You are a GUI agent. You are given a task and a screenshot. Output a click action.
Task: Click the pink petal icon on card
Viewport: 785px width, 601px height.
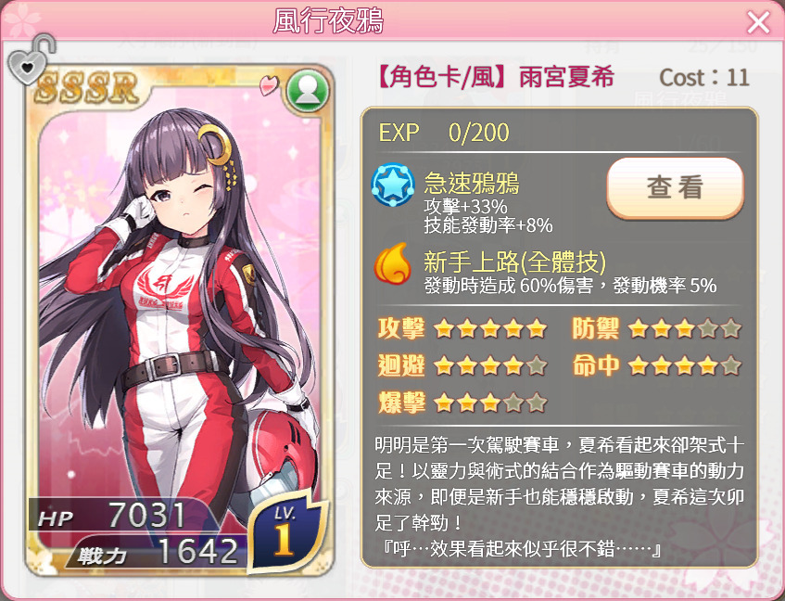269,84
